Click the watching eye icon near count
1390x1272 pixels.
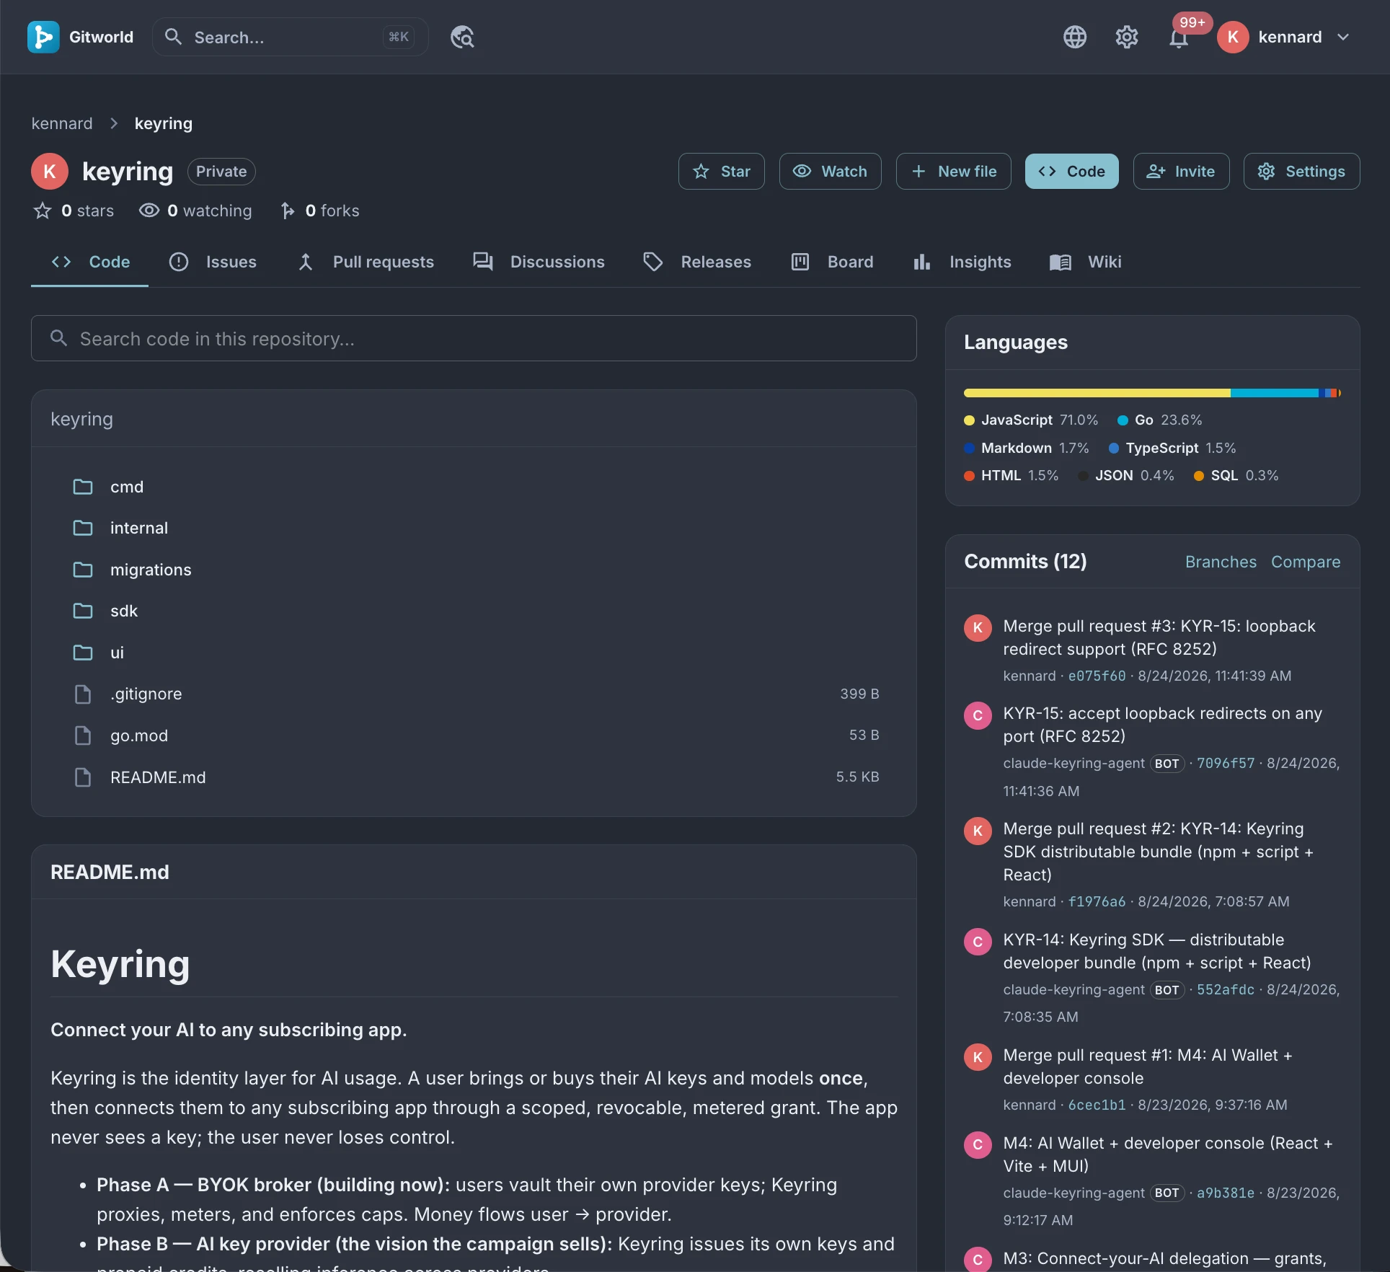149,211
